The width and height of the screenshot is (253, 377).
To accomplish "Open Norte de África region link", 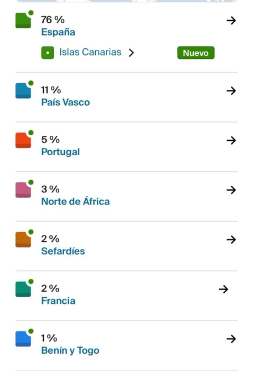I will (x=75, y=201).
